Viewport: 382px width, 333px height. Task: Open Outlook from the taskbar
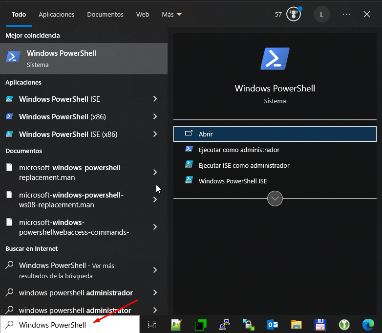point(273,325)
